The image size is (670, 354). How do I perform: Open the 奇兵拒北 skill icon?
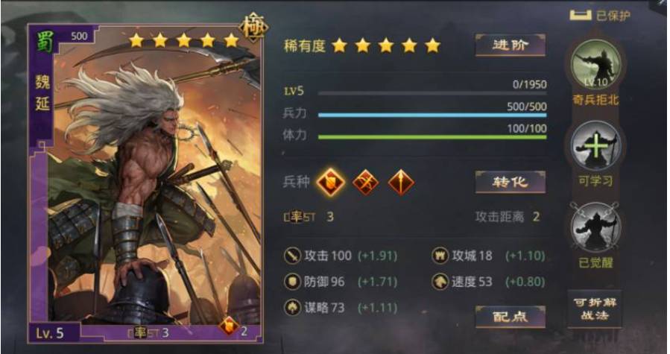tap(596, 65)
